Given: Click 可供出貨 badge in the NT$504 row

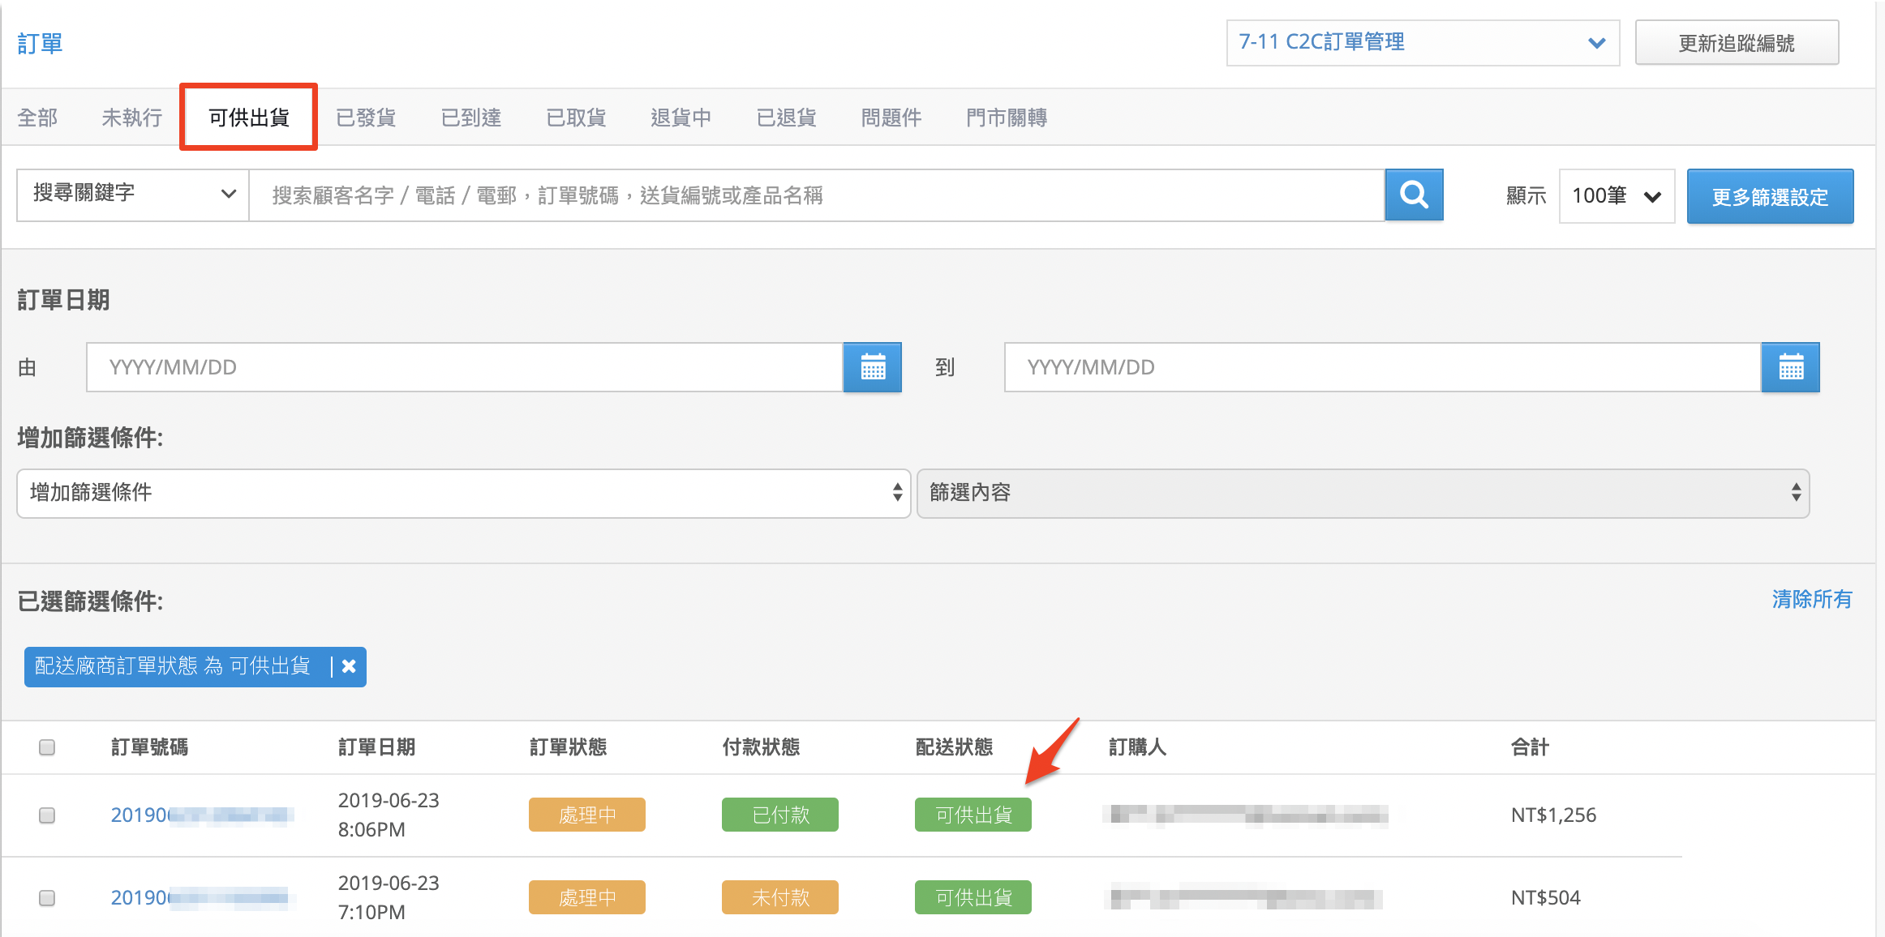Looking at the screenshot, I should [973, 897].
